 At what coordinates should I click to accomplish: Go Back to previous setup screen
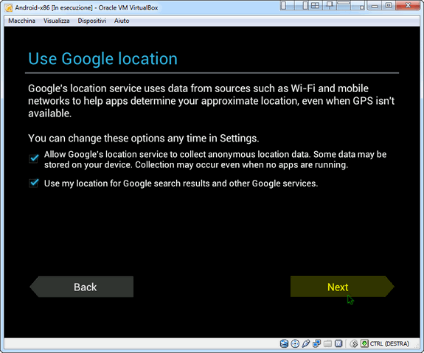[x=81, y=287]
